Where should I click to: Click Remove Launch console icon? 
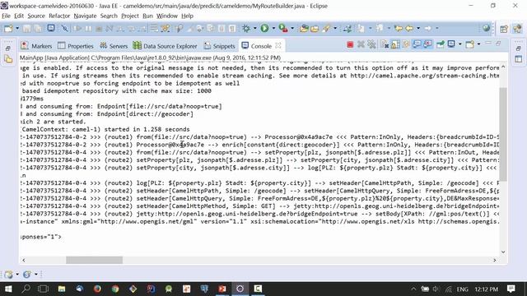click(x=361, y=44)
